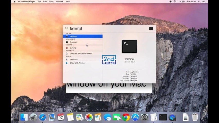Select "Terminal 1" under Movies
Screen dimensions: 219x123
tap(83, 59)
